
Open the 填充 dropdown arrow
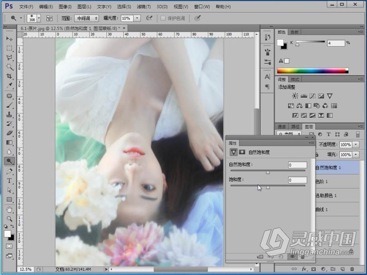356,154
